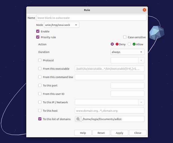This screenshot has height=143, width=173.
Task: Select the Allow action radio button
Action: point(129,44)
